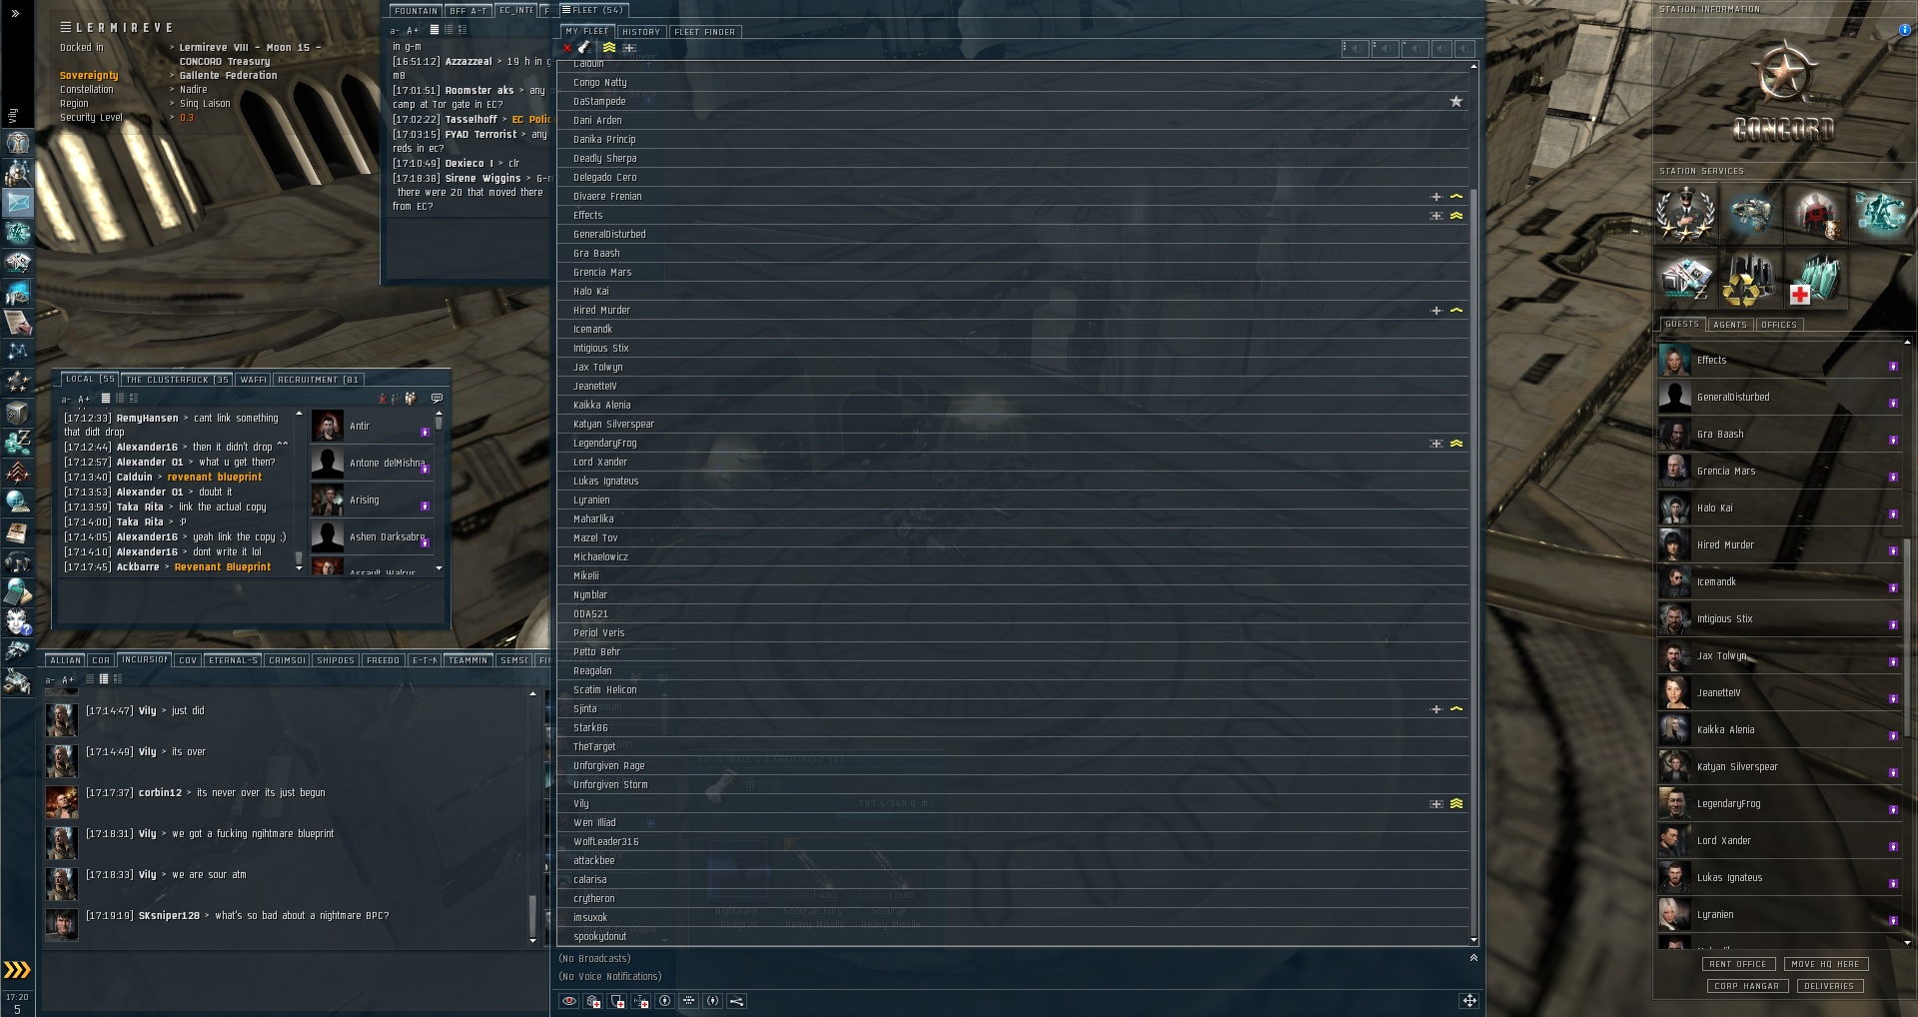Click the Antir portrait in the Local member list
1918x1017 pixels.
[328, 427]
